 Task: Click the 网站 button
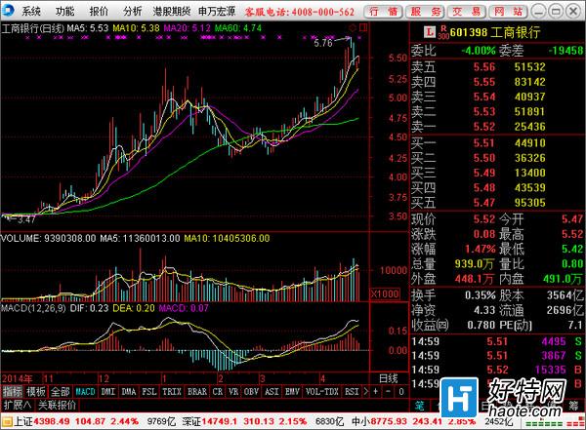click(508, 12)
